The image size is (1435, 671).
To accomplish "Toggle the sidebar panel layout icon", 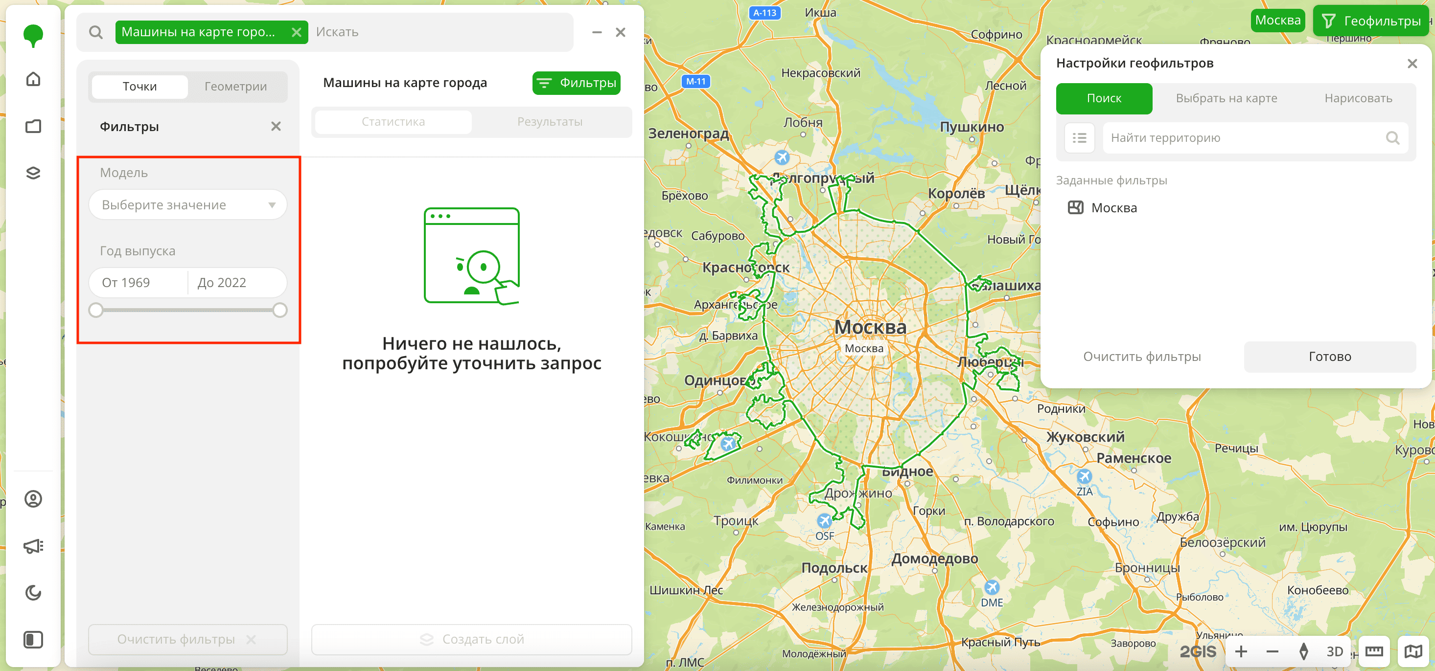I will click(x=33, y=639).
